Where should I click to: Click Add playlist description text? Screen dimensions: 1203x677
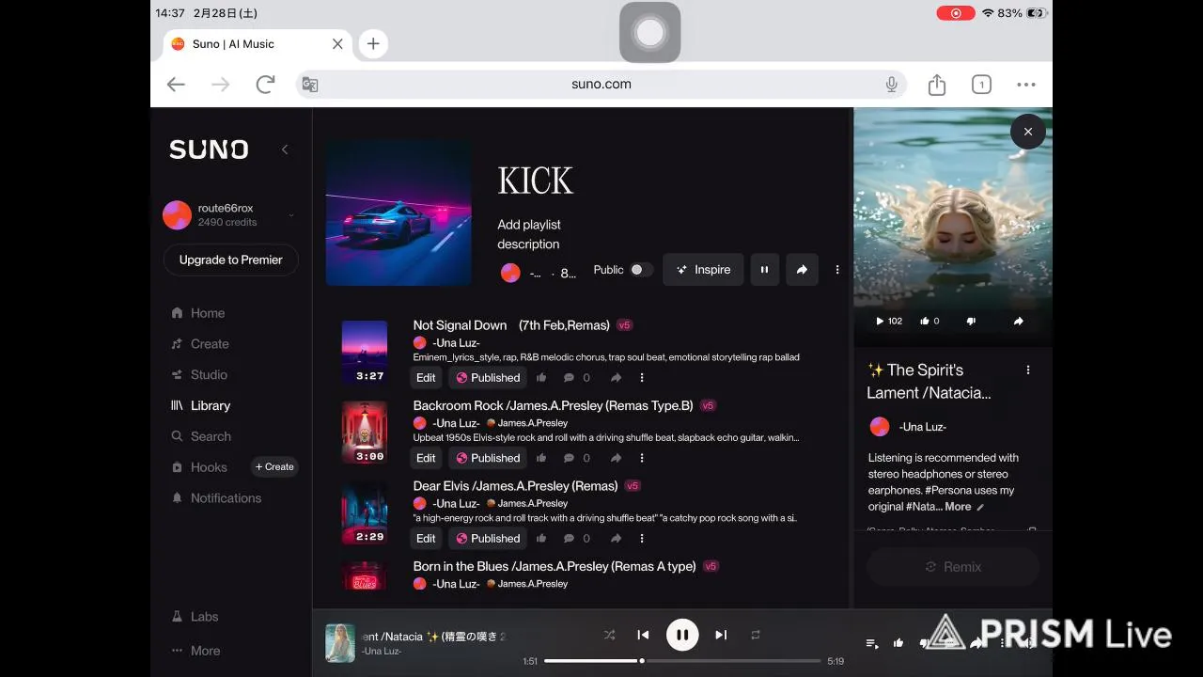[528, 234]
